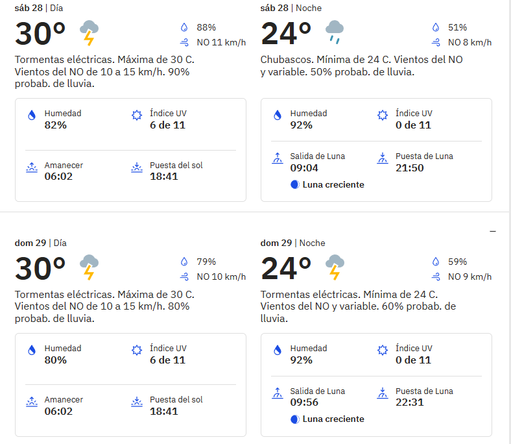Click the wind icon beside NO 11 km/h
This screenshot has width=511, height=444.
point(184,42)
